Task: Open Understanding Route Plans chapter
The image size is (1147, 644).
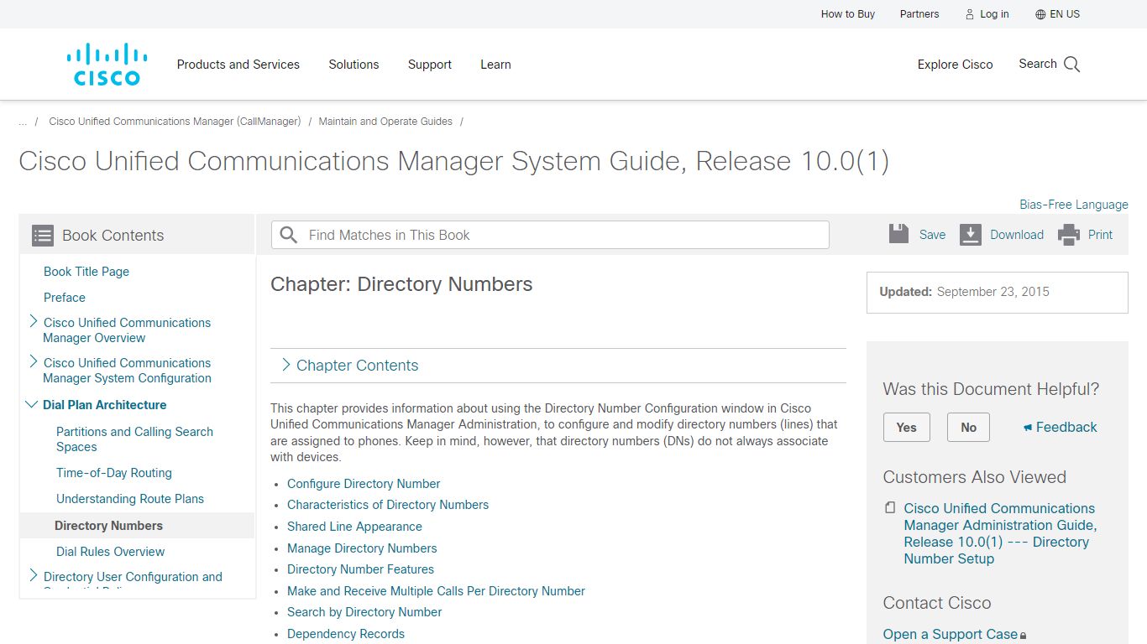Action: tap(130, 499)
